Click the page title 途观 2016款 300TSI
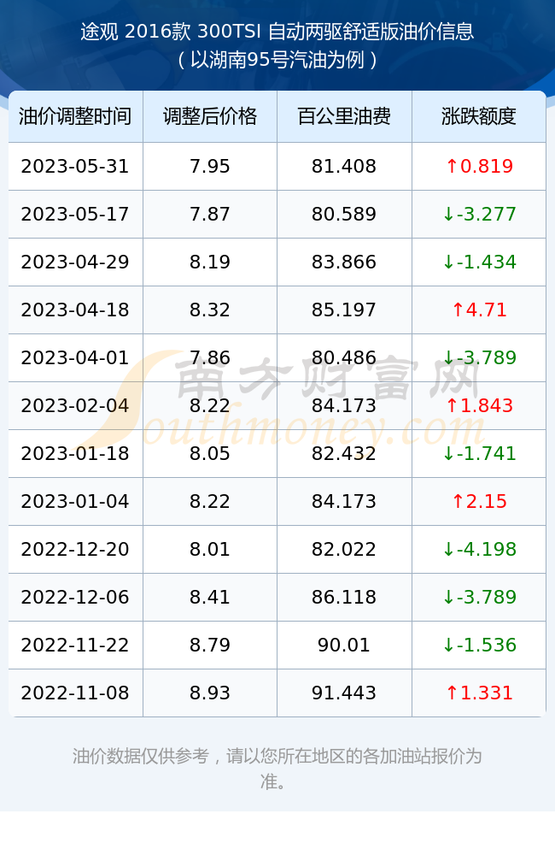The width and height of the screenshot is (555, 855). 171,32
